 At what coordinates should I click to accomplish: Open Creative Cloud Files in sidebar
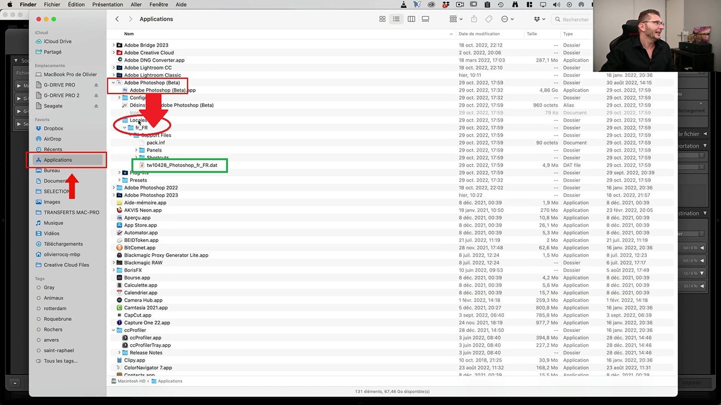coord(66,265)
